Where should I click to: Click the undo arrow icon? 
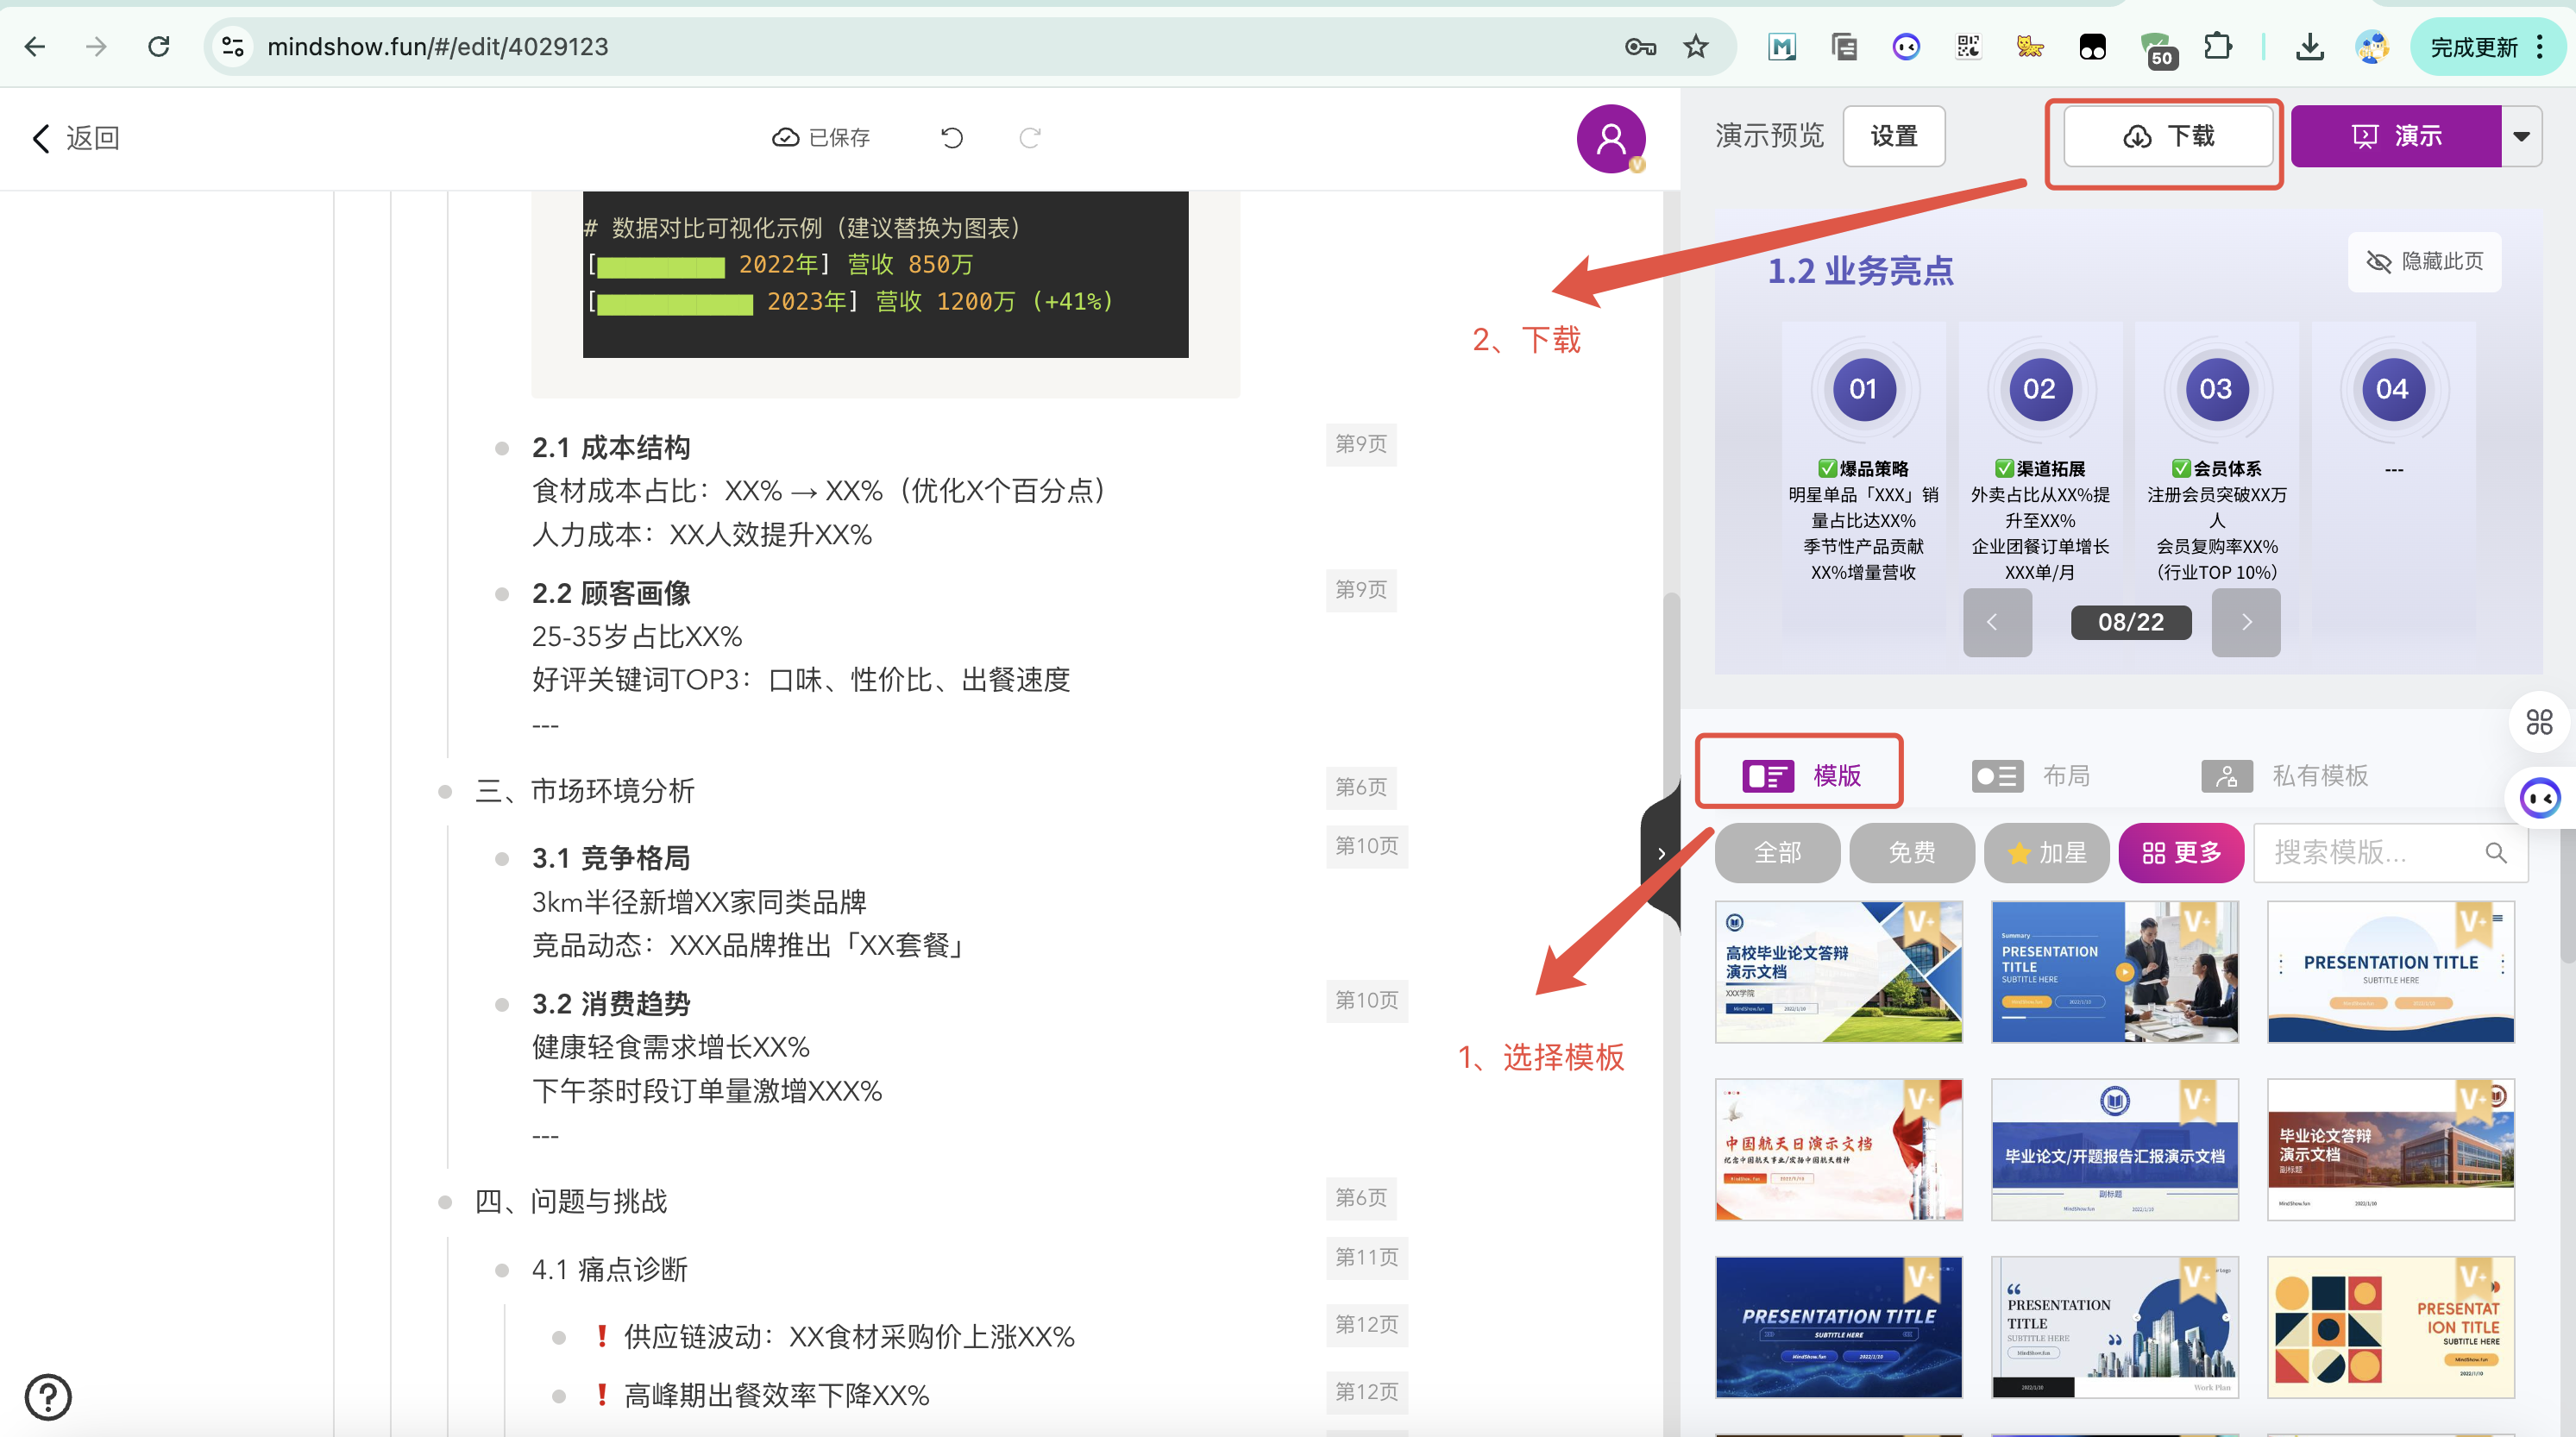coord(952,138)
